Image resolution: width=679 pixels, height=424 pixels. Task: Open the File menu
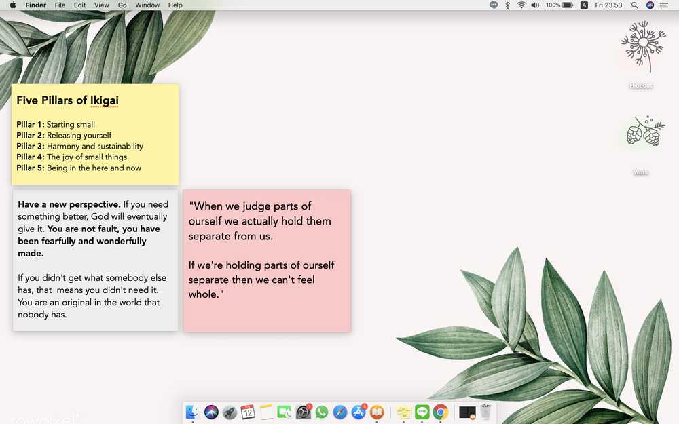[x=60, y=5]
